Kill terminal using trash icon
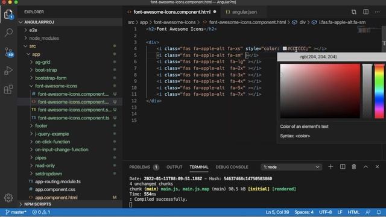 354,167
